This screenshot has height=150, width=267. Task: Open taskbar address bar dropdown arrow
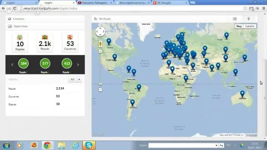(x=216, y=145)
